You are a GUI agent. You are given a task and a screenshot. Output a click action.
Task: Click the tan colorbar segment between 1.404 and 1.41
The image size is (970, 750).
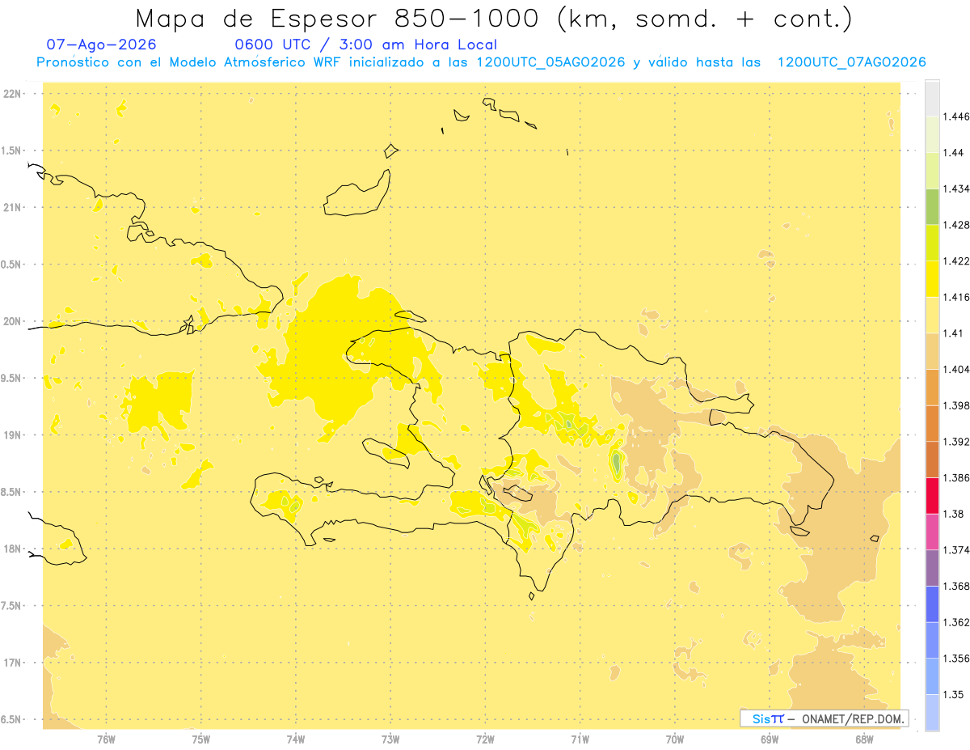point(932,350)
